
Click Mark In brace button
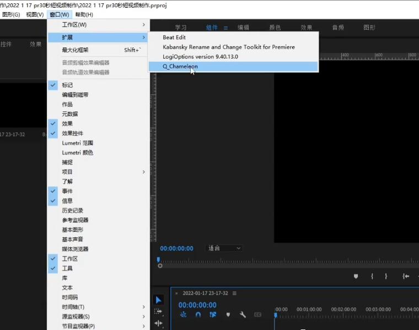pos(372,276)
